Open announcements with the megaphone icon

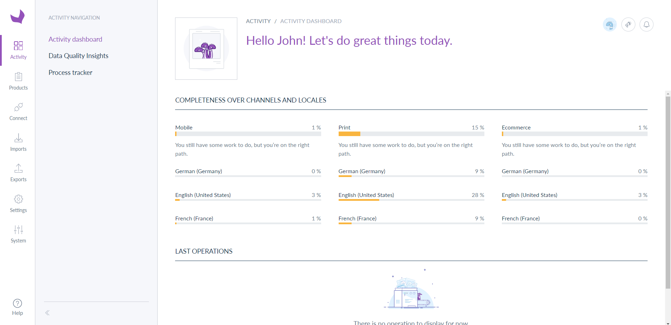pos(628,24)
